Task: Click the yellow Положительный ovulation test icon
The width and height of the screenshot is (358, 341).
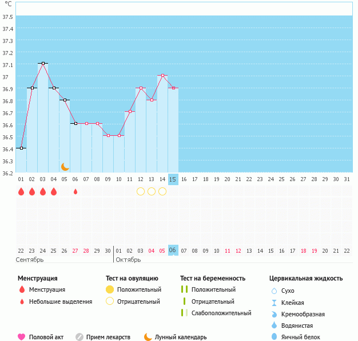Action: (110, 289)
